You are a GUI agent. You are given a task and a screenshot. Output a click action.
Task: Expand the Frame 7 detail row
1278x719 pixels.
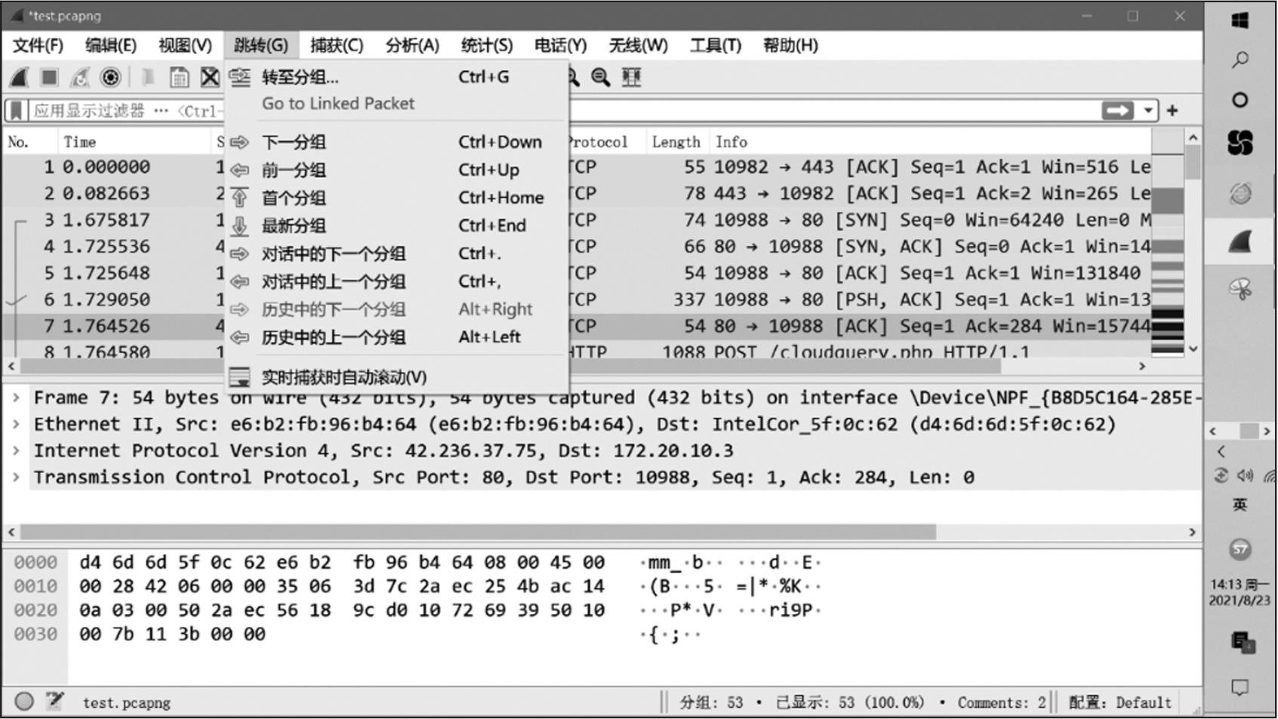point(16,398)
